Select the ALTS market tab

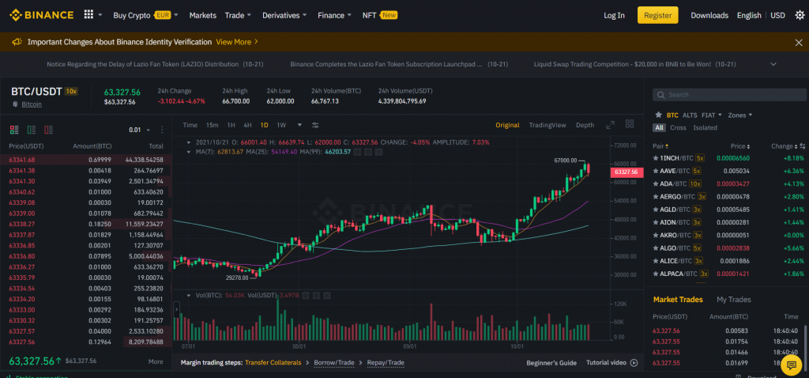689,115
